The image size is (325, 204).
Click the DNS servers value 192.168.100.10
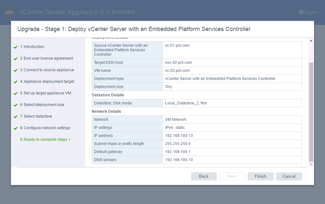click(x=179, y=160)
